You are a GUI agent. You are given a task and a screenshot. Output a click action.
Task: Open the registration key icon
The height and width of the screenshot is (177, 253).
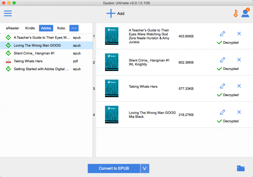coord(235,13)
